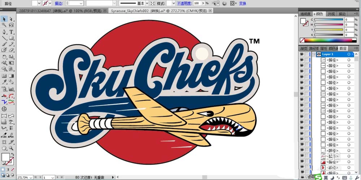Open the 基本 brush definition dropdown
Screen dimensions: 361x180
(147, 3)
